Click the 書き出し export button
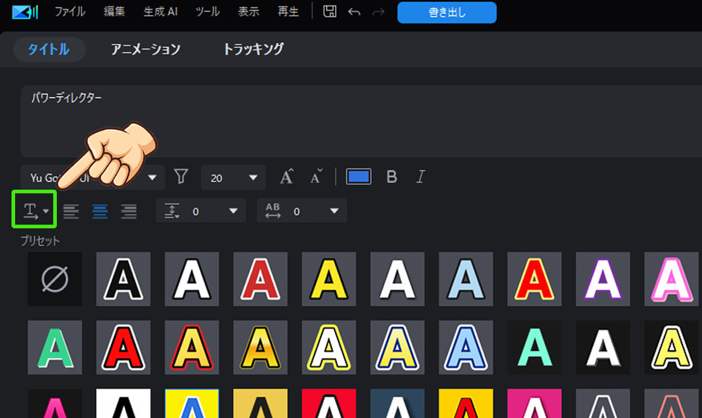The height and width of the screenshot is (418, 702). [447, 11]
